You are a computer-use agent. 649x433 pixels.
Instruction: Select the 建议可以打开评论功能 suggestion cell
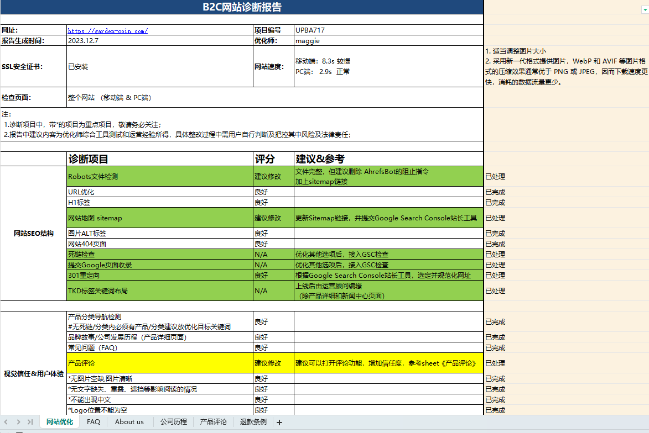click(x=388, y=363)
